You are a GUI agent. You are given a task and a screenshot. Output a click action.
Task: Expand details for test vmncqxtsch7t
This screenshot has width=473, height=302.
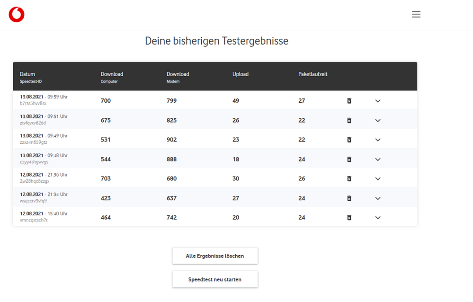pyautogui.click(x=378, y=218)
